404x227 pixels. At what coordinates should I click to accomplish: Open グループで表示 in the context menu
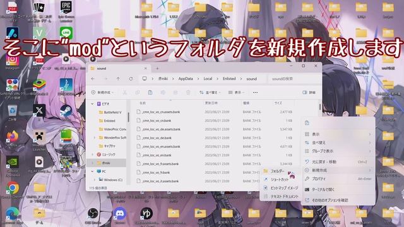[x=338, y=151]
